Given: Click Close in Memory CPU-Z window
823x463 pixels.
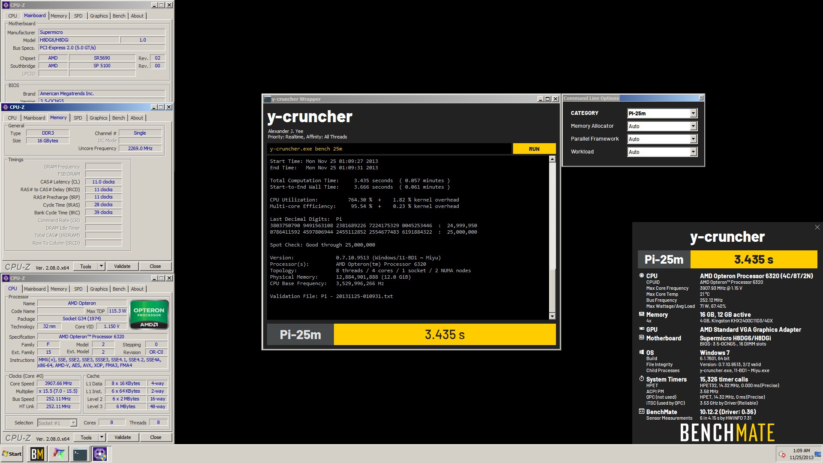Looking at the screenshot, I should tap(155, 266).
